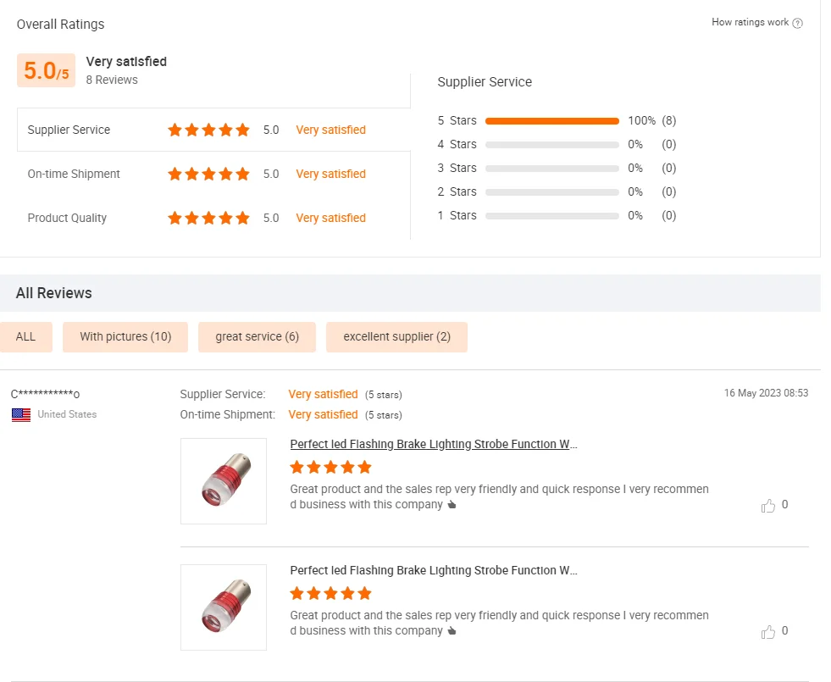Open the first Perfect led Flashing Brake product link
831x682 pixels.
(x=434, y=444)
